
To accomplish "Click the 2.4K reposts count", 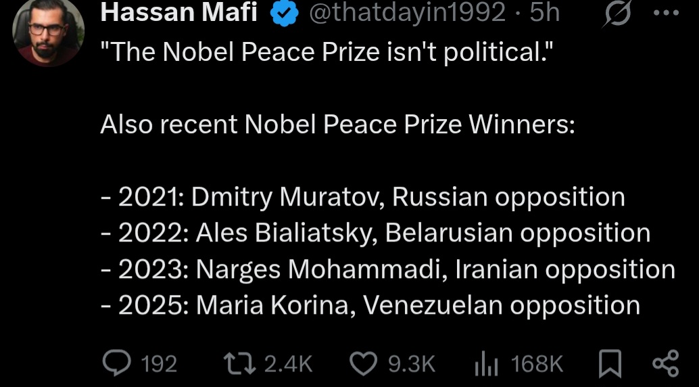I will tap(289, 364).
